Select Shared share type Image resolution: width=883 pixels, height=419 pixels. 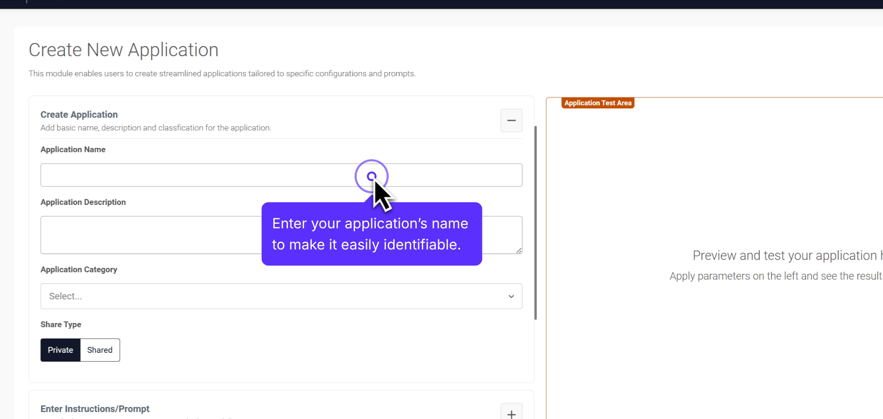pos(99,350)
